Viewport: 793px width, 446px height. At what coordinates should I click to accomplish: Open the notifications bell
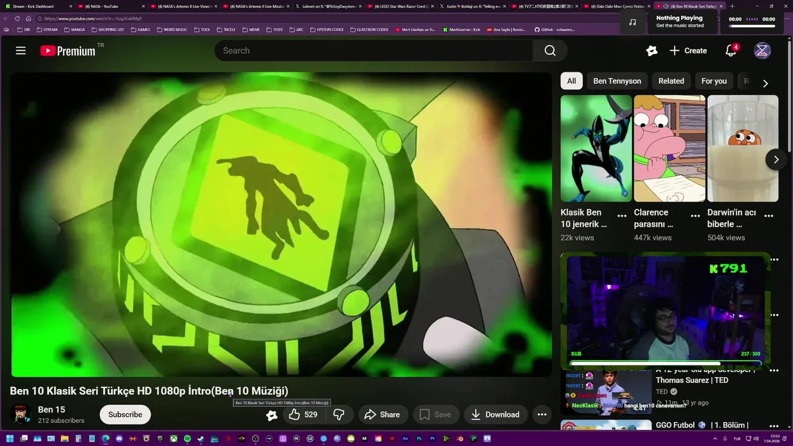tap(731, 51)
